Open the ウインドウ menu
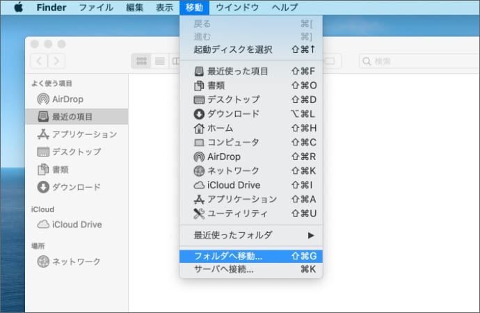Screen dimensions: 480x313 click(x=237, y=8)
